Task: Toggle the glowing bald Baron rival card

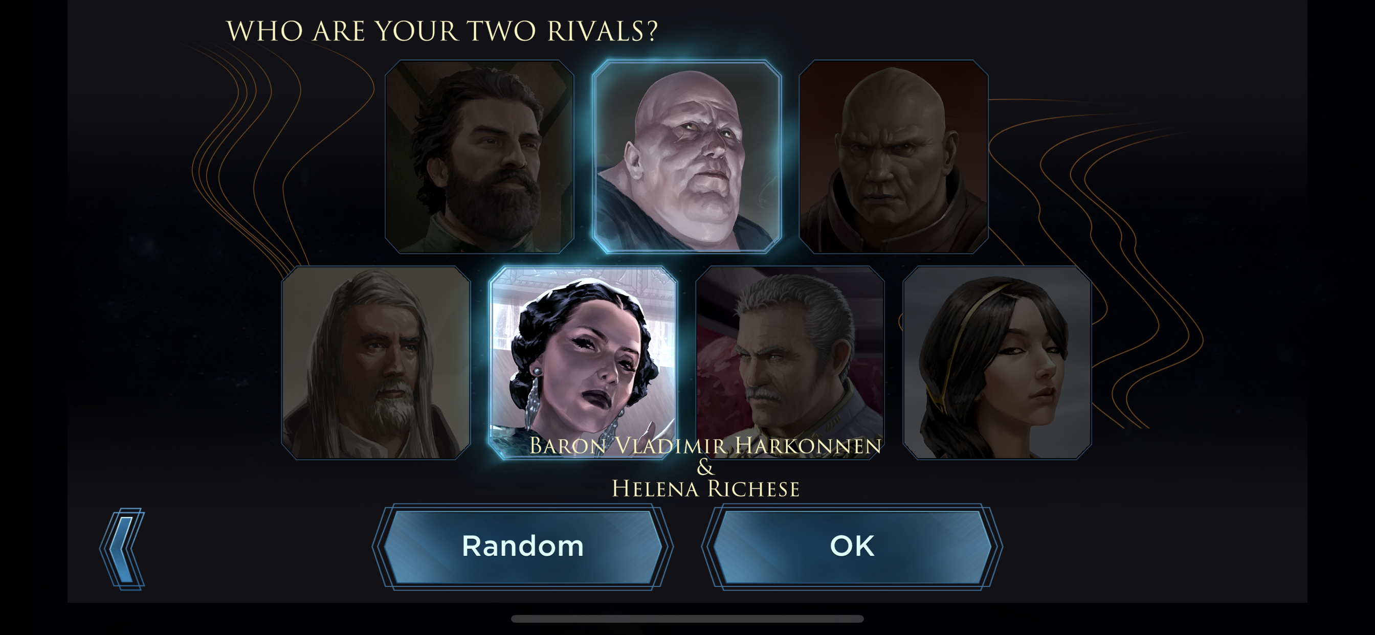Action: pyautogui.click(x=686, y=156)
